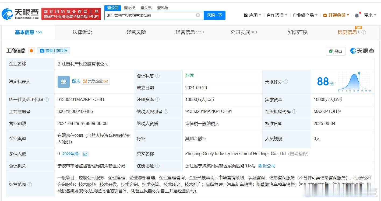Click establishment date 2021-09-29
The height and width of the screenshot is (201, 381).
[x=196, y=88]
